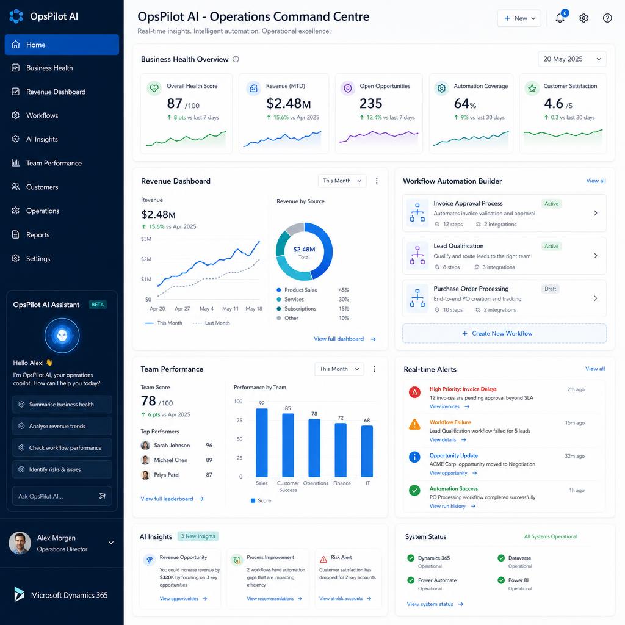Image resolution: width=625 pixels, height=625 pixels.
Task: Open Team Performance This Month dropdown
Action: pyautogui.click(x=339, y=369)
